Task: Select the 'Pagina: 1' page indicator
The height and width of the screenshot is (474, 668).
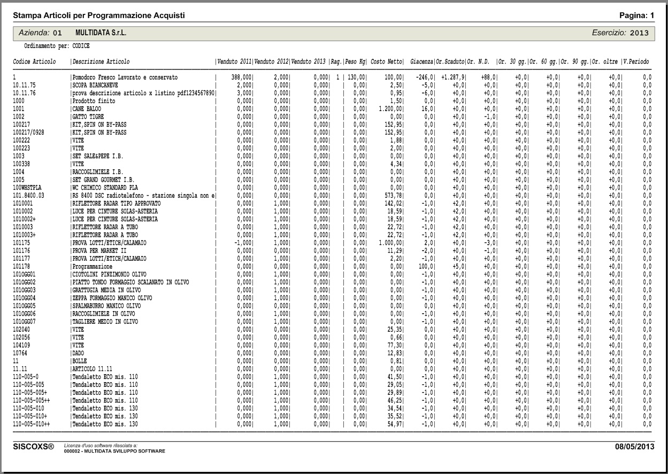Action: (637, 15)
